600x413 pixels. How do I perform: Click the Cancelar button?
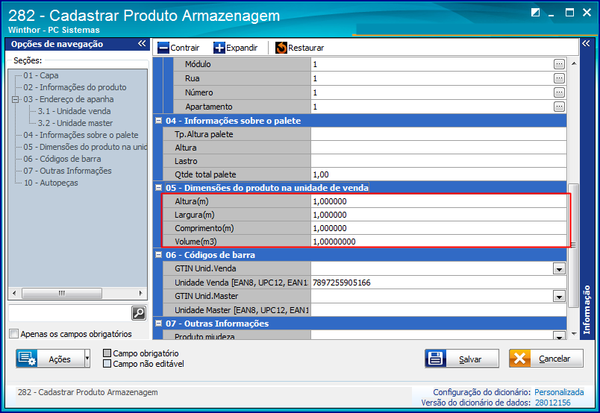[x=546, y=359]
